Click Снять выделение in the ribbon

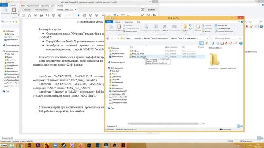coord(222,28)
